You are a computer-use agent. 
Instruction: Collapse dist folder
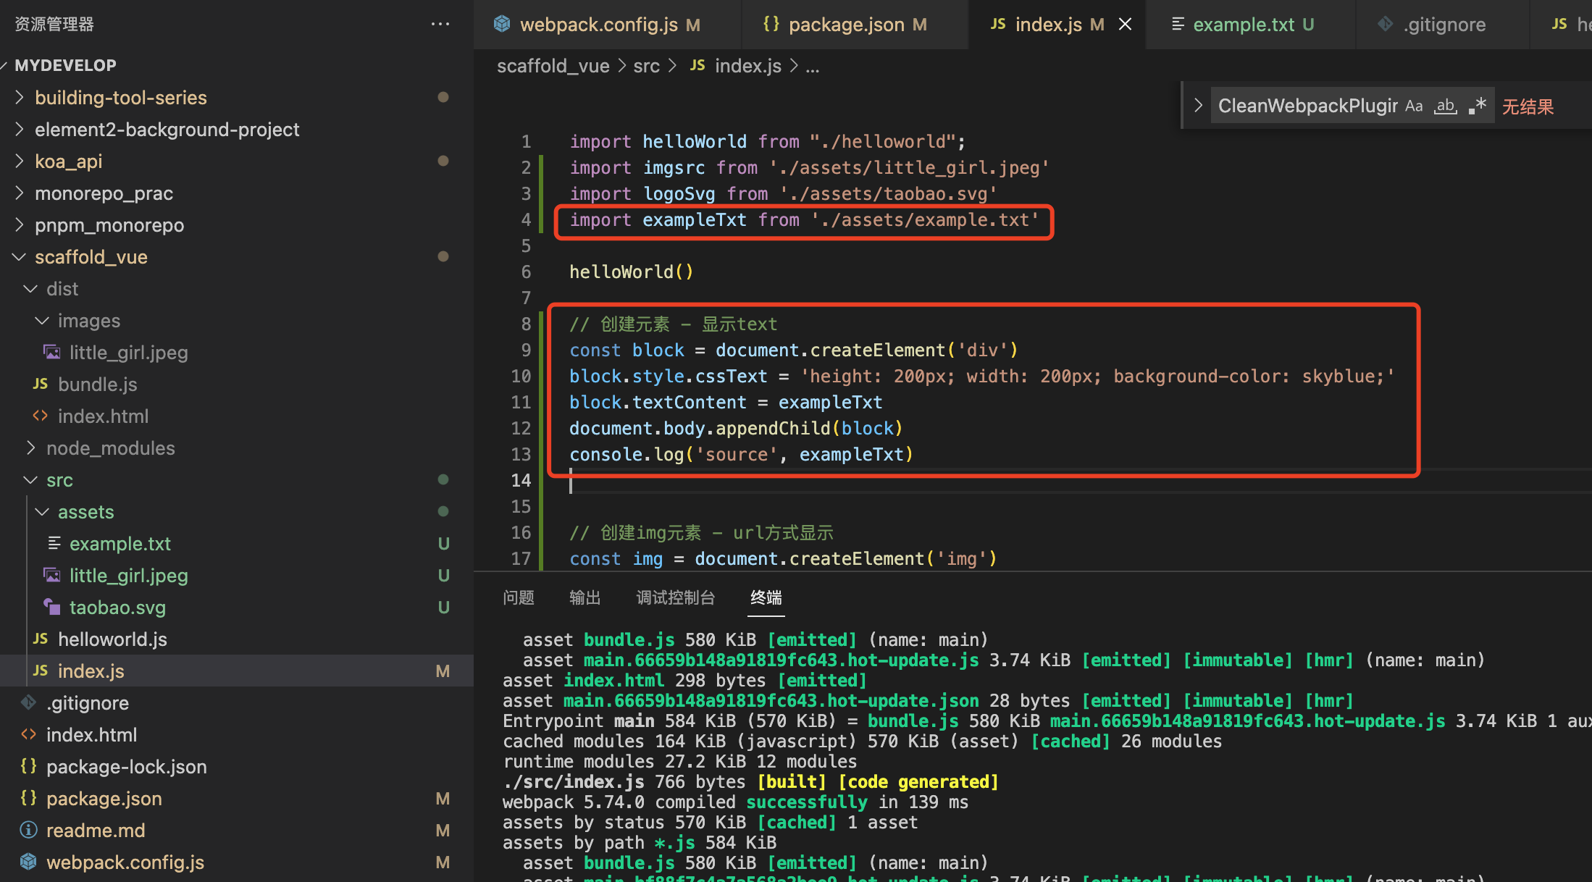click(30, 288)
